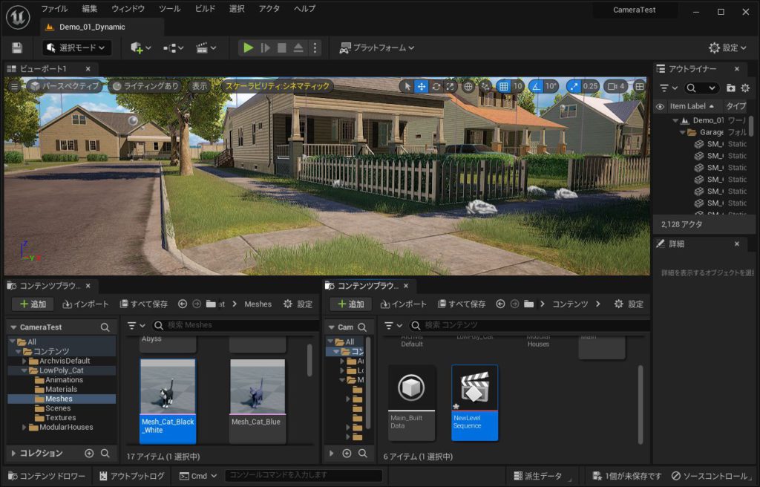Toggle scale snapping in the viewport
Viewport: 760px width, 487px height.
(574, 86)
